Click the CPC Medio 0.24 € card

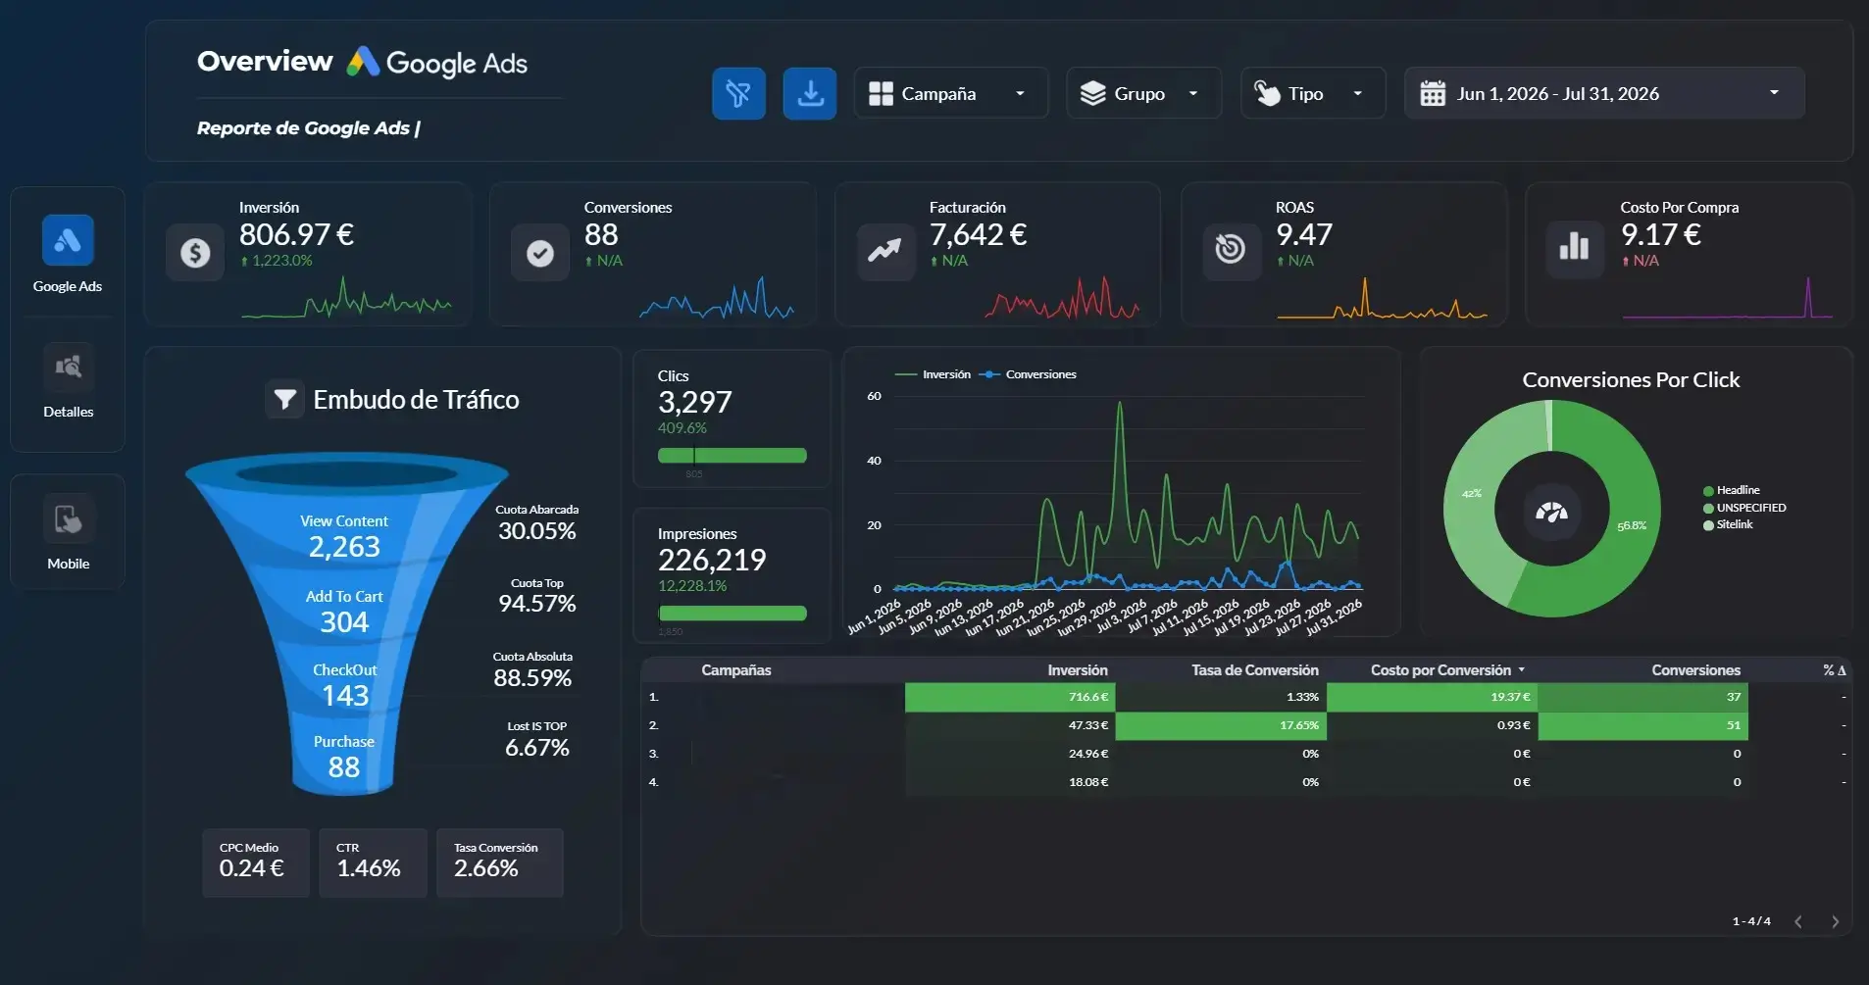256,862
